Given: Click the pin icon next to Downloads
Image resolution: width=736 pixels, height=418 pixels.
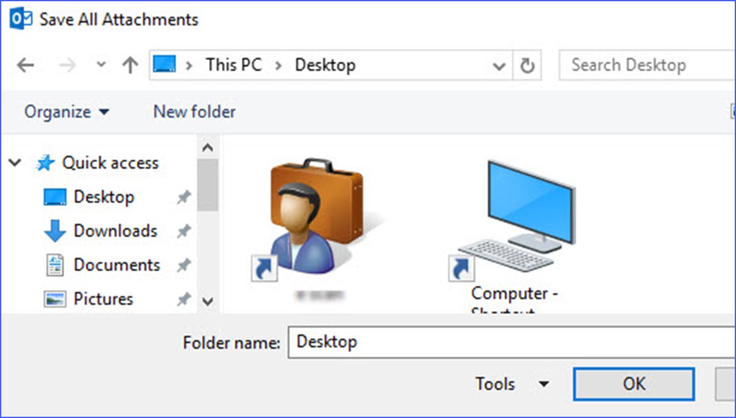Looking at the screenshot, I should coord(184,231).
